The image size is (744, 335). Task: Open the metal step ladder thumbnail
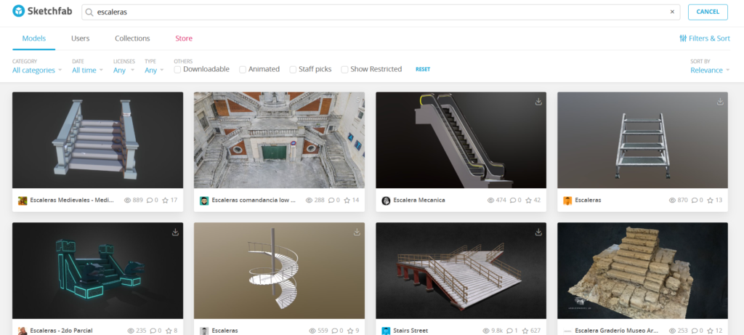click(642, 140)
